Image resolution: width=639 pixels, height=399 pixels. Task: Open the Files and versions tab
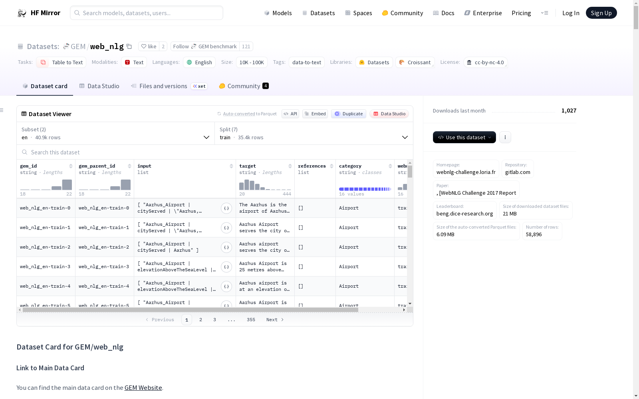169,86
